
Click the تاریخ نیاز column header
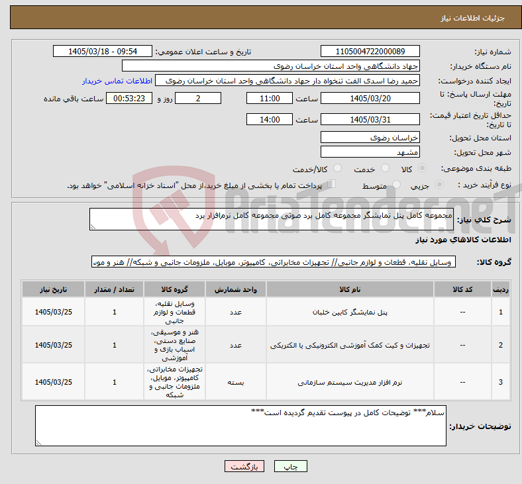click(x=53, y=289)
